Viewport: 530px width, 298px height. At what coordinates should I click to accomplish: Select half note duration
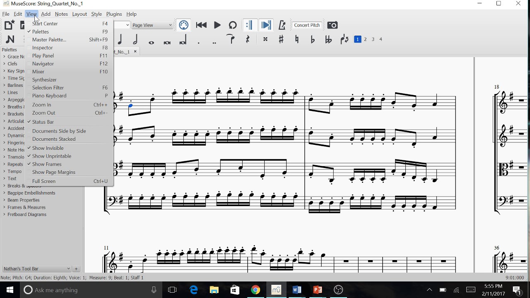pos(135,39)
